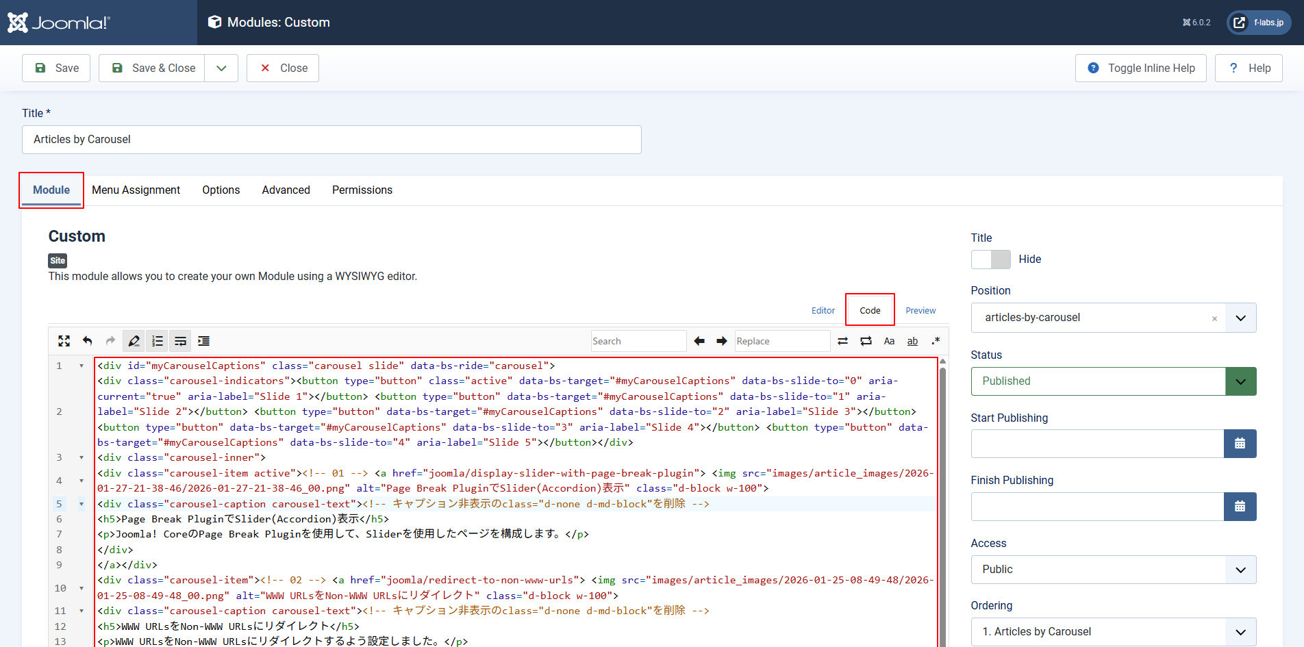Toggle syntax highlighting pen icon
The width and height of the screenshot is (1304, 647).
(x=134, y=341)
